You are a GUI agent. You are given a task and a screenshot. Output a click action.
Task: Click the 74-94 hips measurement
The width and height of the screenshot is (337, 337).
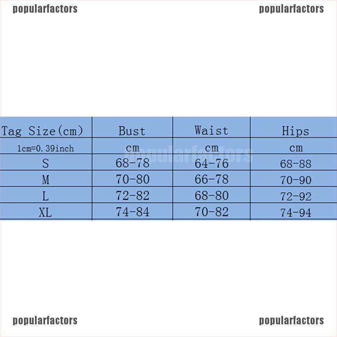click(296, 213)
